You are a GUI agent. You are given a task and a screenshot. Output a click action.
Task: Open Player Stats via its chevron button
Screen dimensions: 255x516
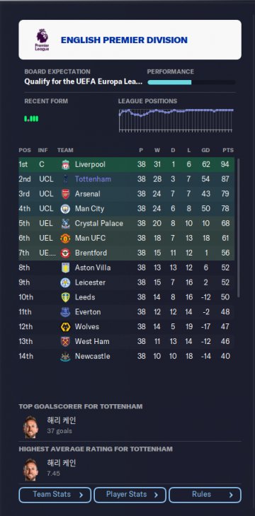coord(130,495)
